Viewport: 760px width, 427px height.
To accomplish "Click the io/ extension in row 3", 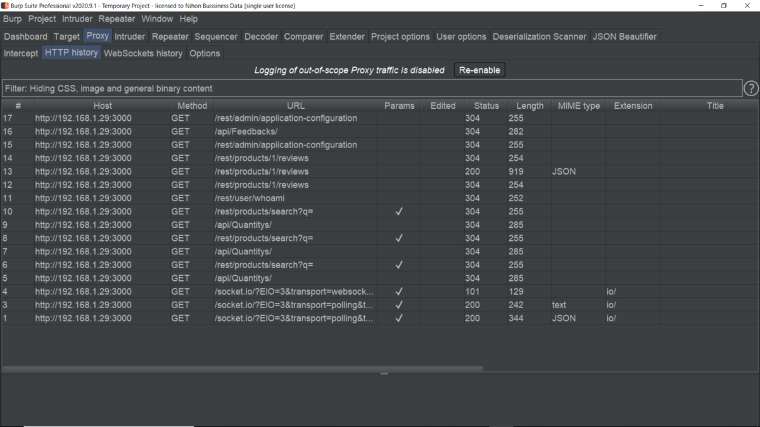I will click(x=611, y=305).
